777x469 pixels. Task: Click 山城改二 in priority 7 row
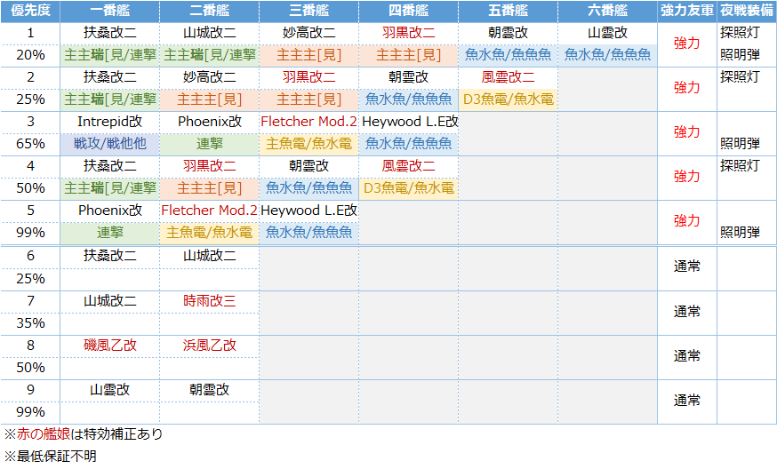coord(110,300)
